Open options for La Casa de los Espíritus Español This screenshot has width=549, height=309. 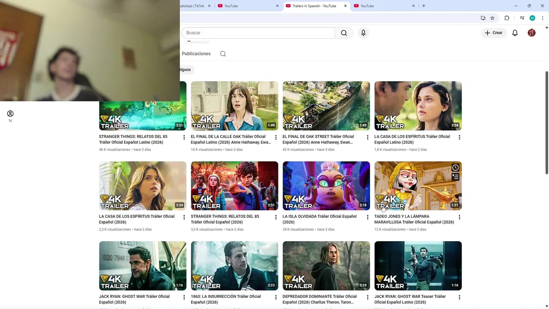pyautogui.click(x=184, y=217)
